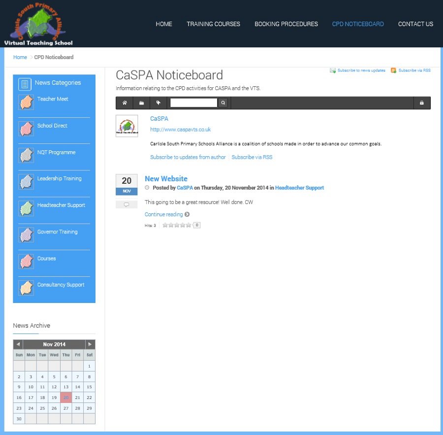Image resolution: width=443 pixels, height=435 pixels.
Task: Click the Teacher Meet category icon
Action: (26, 102)
